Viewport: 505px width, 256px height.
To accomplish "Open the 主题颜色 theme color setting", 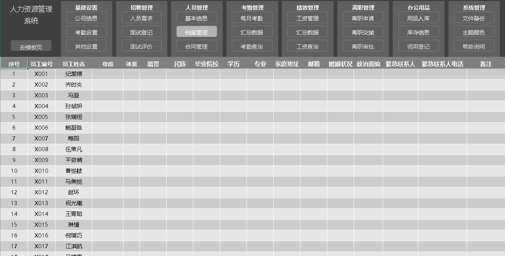I will 474,32.
